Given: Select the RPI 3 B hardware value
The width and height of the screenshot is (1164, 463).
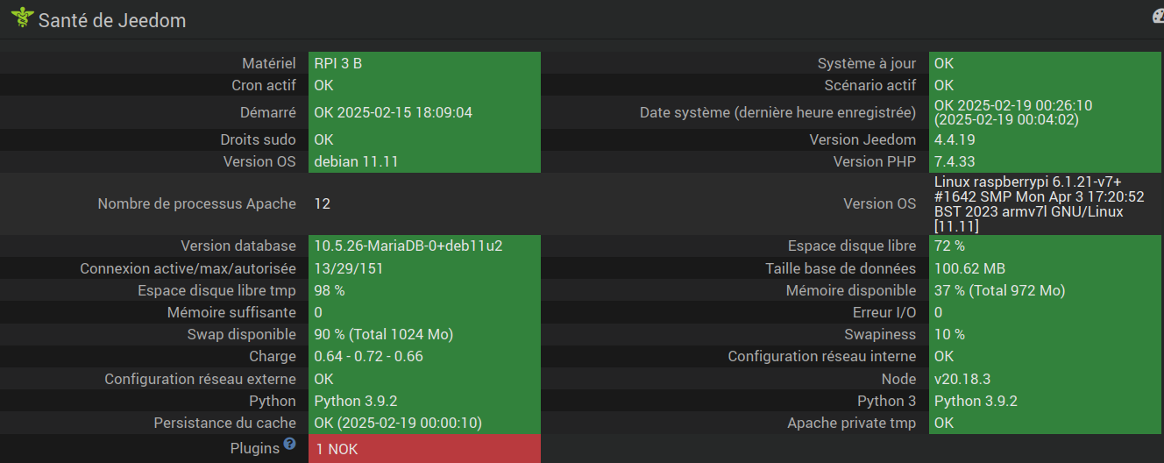Looking at the screenshot, I should (x=424, y=63).
